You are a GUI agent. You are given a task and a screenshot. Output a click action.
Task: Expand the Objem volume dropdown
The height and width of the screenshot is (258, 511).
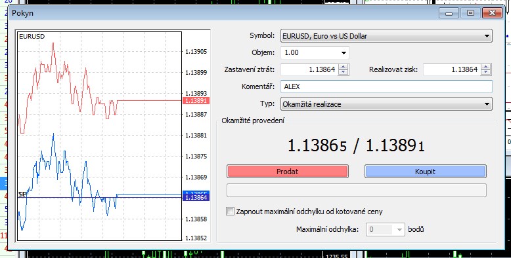click(x=344, y=52)
